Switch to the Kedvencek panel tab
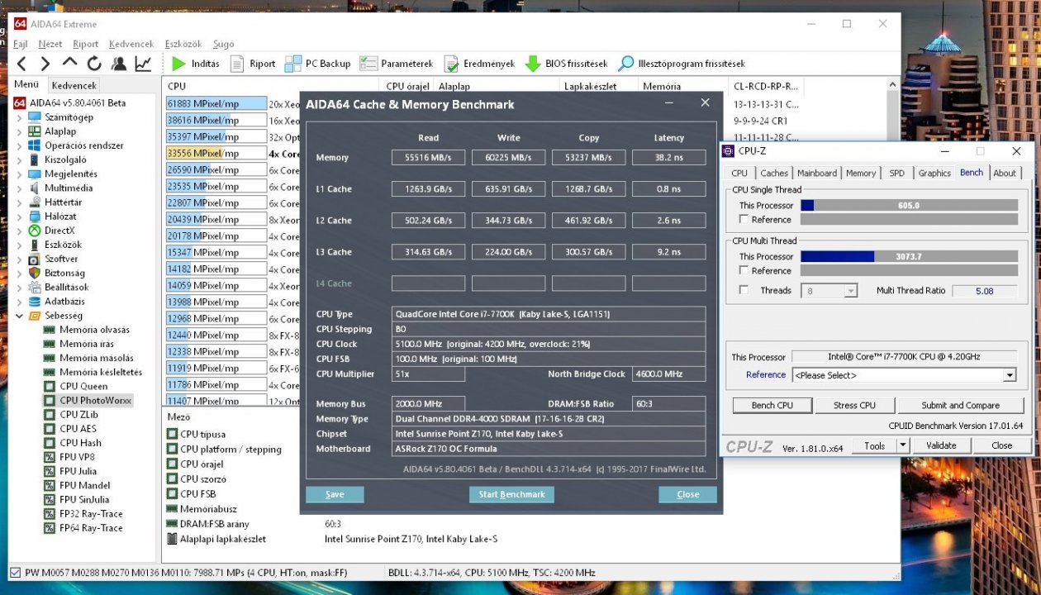Screen dimensions: 1041x595 tap(74, 85)
